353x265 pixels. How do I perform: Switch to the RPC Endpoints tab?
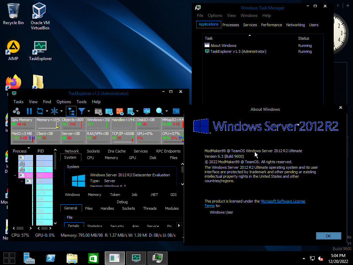pos(168,151)
